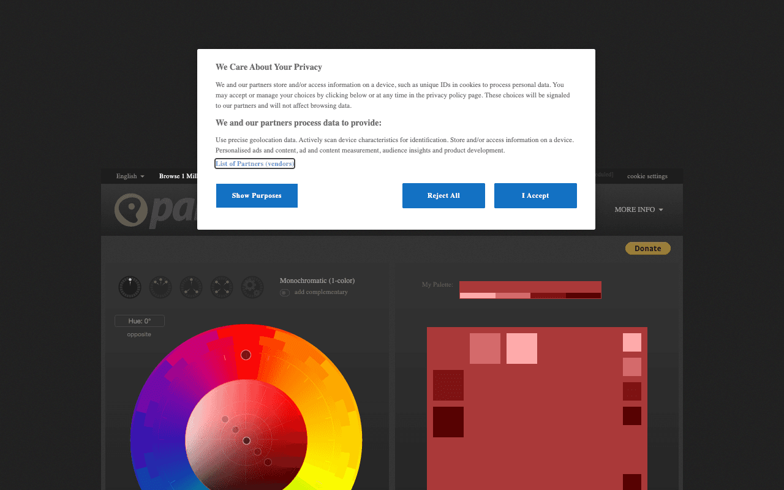784x490 pixels.
Task: Toggle the add complementary switch
Action: pyautogui.click(x=285, y=293)
